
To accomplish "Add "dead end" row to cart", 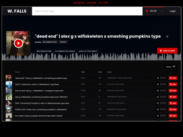I will coord(173,78).
